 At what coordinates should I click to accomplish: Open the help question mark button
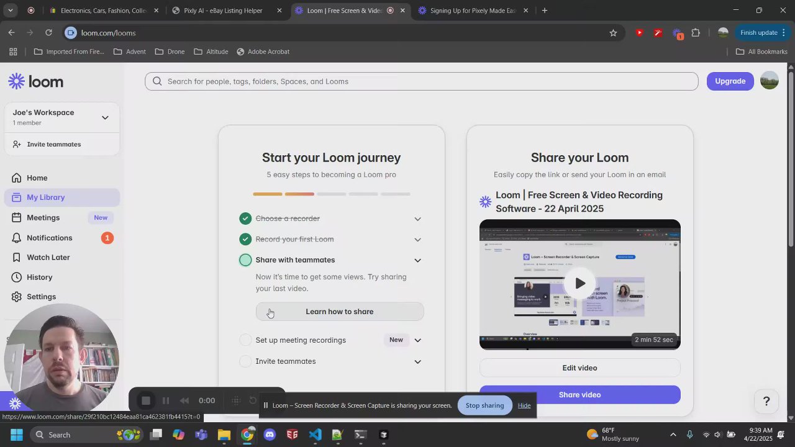(766, 401)
